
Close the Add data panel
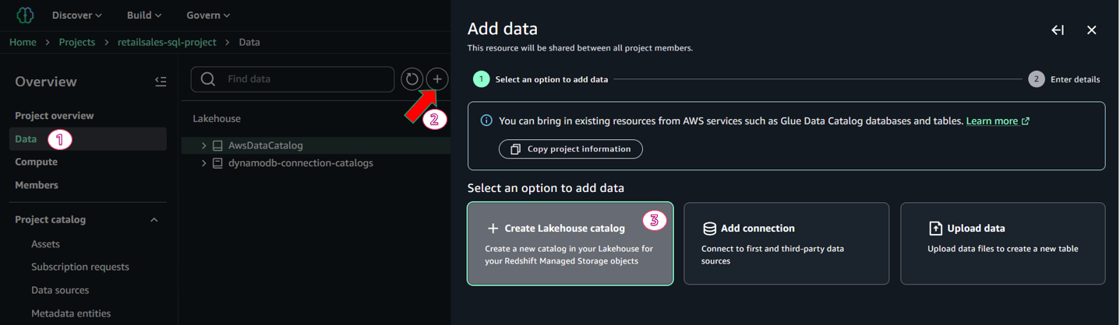[1091, 30]
